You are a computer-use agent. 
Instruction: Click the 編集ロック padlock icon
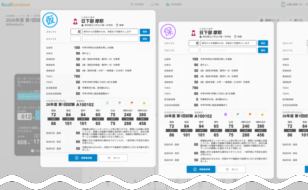[x=261, y=20]
